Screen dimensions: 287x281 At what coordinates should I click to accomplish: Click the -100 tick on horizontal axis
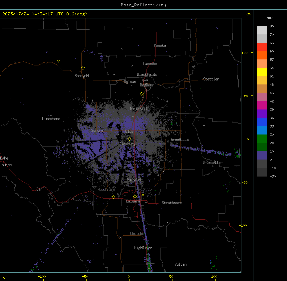pyautogui.click(x=42, y=276)
